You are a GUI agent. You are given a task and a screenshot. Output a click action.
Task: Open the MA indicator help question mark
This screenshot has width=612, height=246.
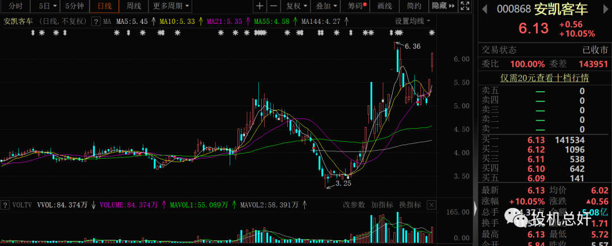tap(97, 21)
